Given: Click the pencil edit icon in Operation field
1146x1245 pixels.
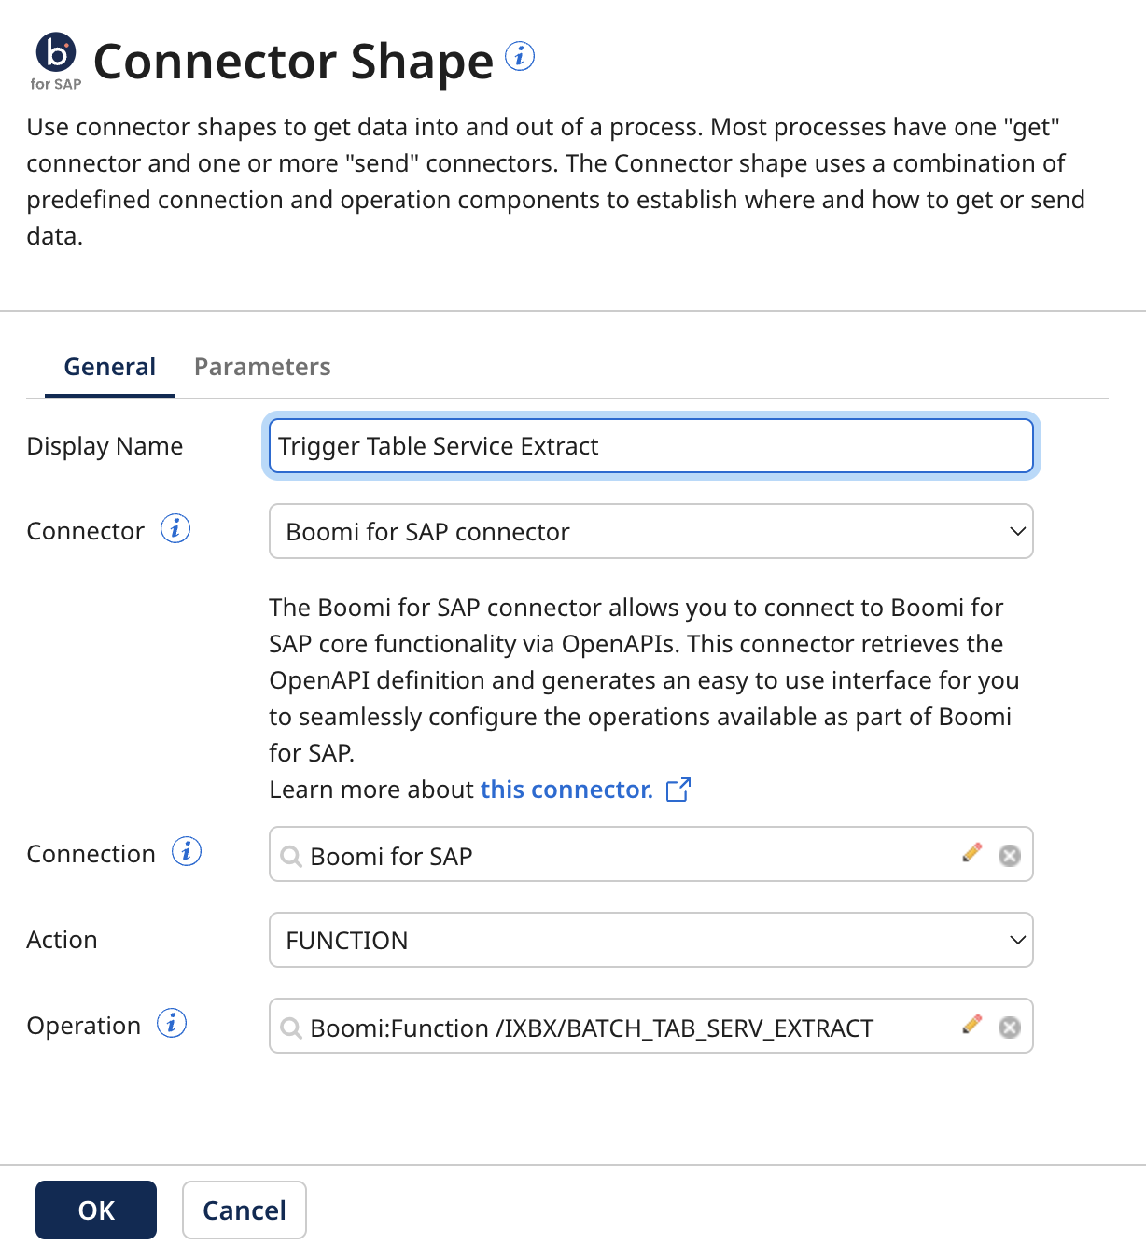Looking at the screenshot, I should [x=971, y=1024].
